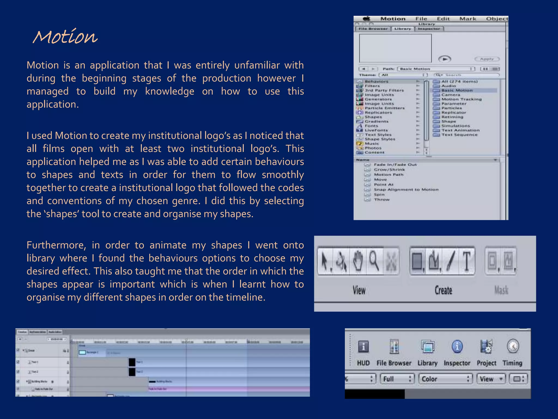Select the Paint Stroke tool

[x=450, y=261]
